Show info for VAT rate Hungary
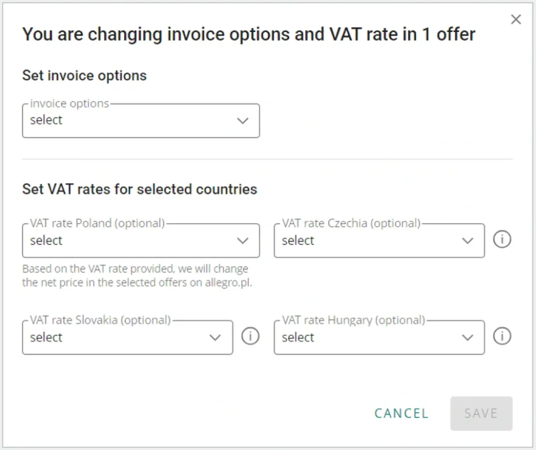536x450 pixels. [x=502, y=337]
